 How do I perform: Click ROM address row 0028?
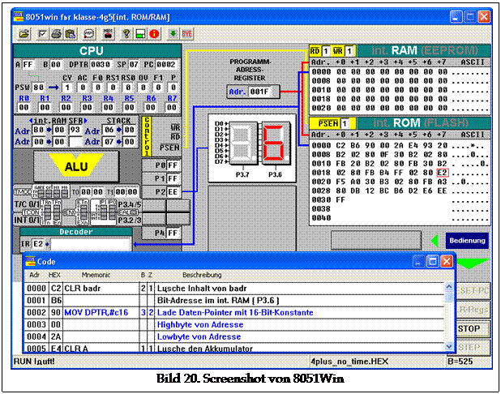[x=400, y=191]
